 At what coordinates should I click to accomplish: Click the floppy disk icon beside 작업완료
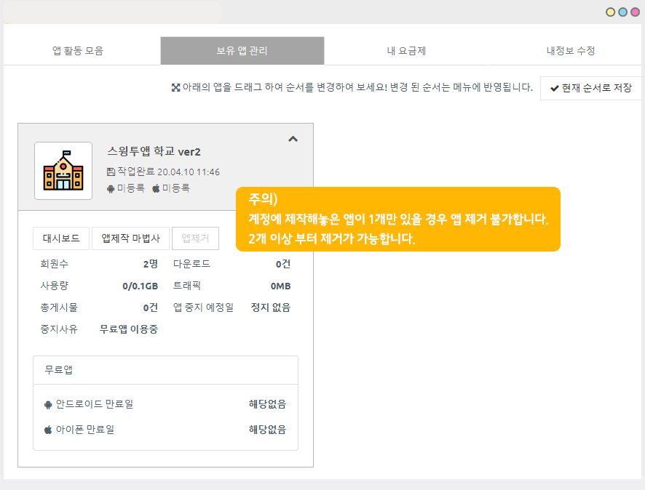111,172
